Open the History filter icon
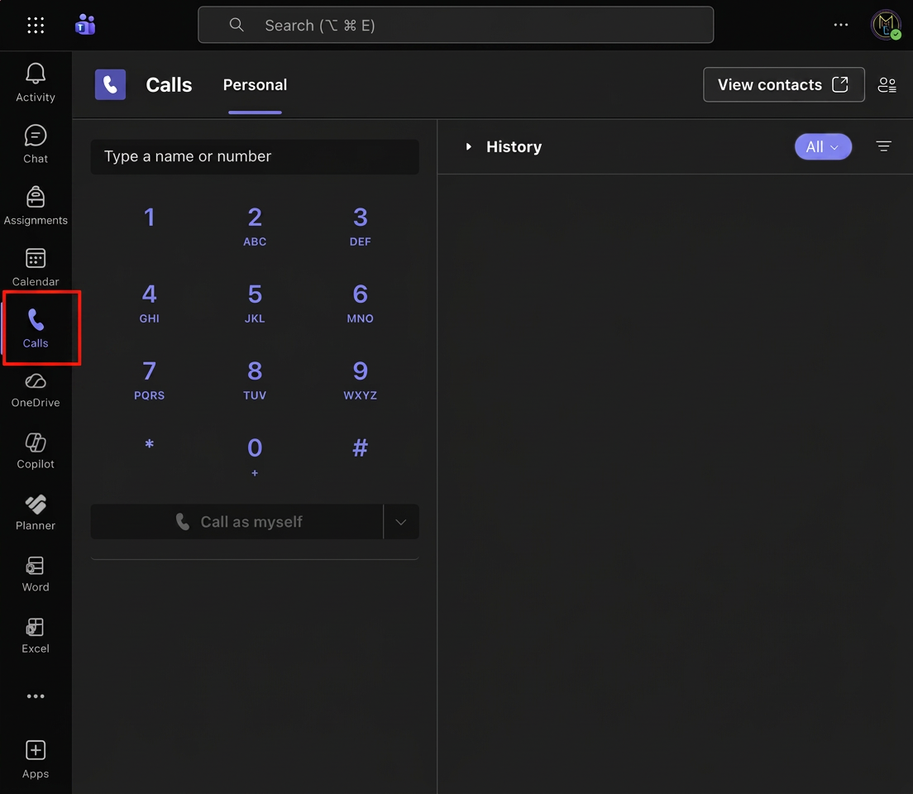The image size is (913, 794). point(883,146)
